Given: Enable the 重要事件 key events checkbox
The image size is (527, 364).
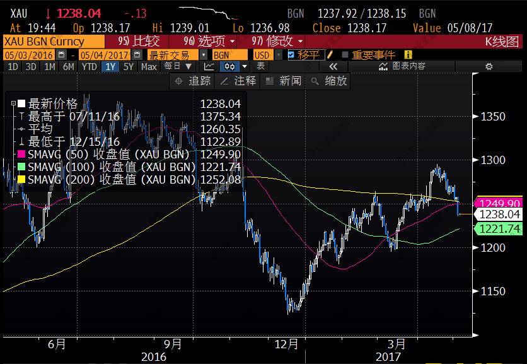Looking at the screenshot, I should (x=344, y=55).
